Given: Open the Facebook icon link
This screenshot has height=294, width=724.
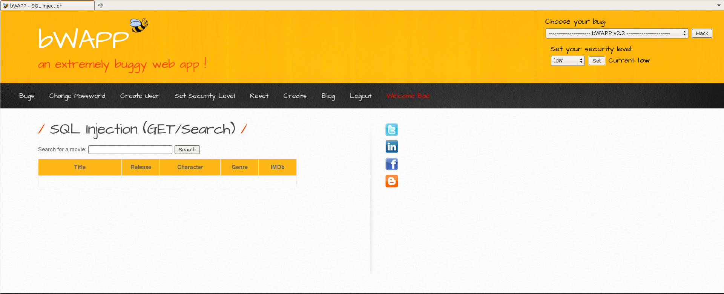Looking at the screenshot, I should 392,164.
